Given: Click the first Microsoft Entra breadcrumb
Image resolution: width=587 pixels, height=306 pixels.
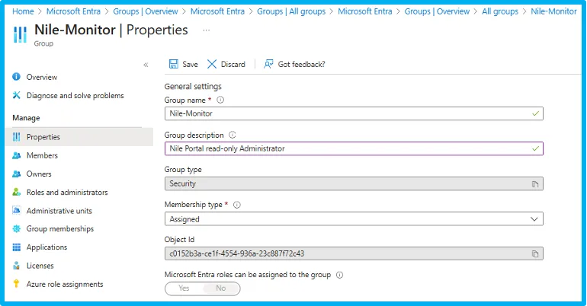Looking at the screenshot, I should [x=73, y=11].
